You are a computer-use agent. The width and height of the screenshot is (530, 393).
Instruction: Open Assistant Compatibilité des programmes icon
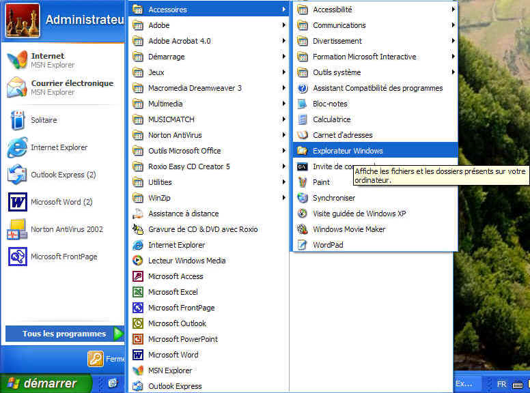point(302,88)
